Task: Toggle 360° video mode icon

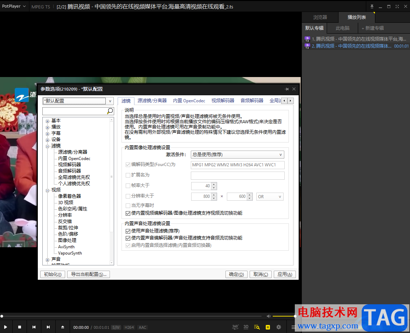Action: pyautogui.click(x=235, y=327)
